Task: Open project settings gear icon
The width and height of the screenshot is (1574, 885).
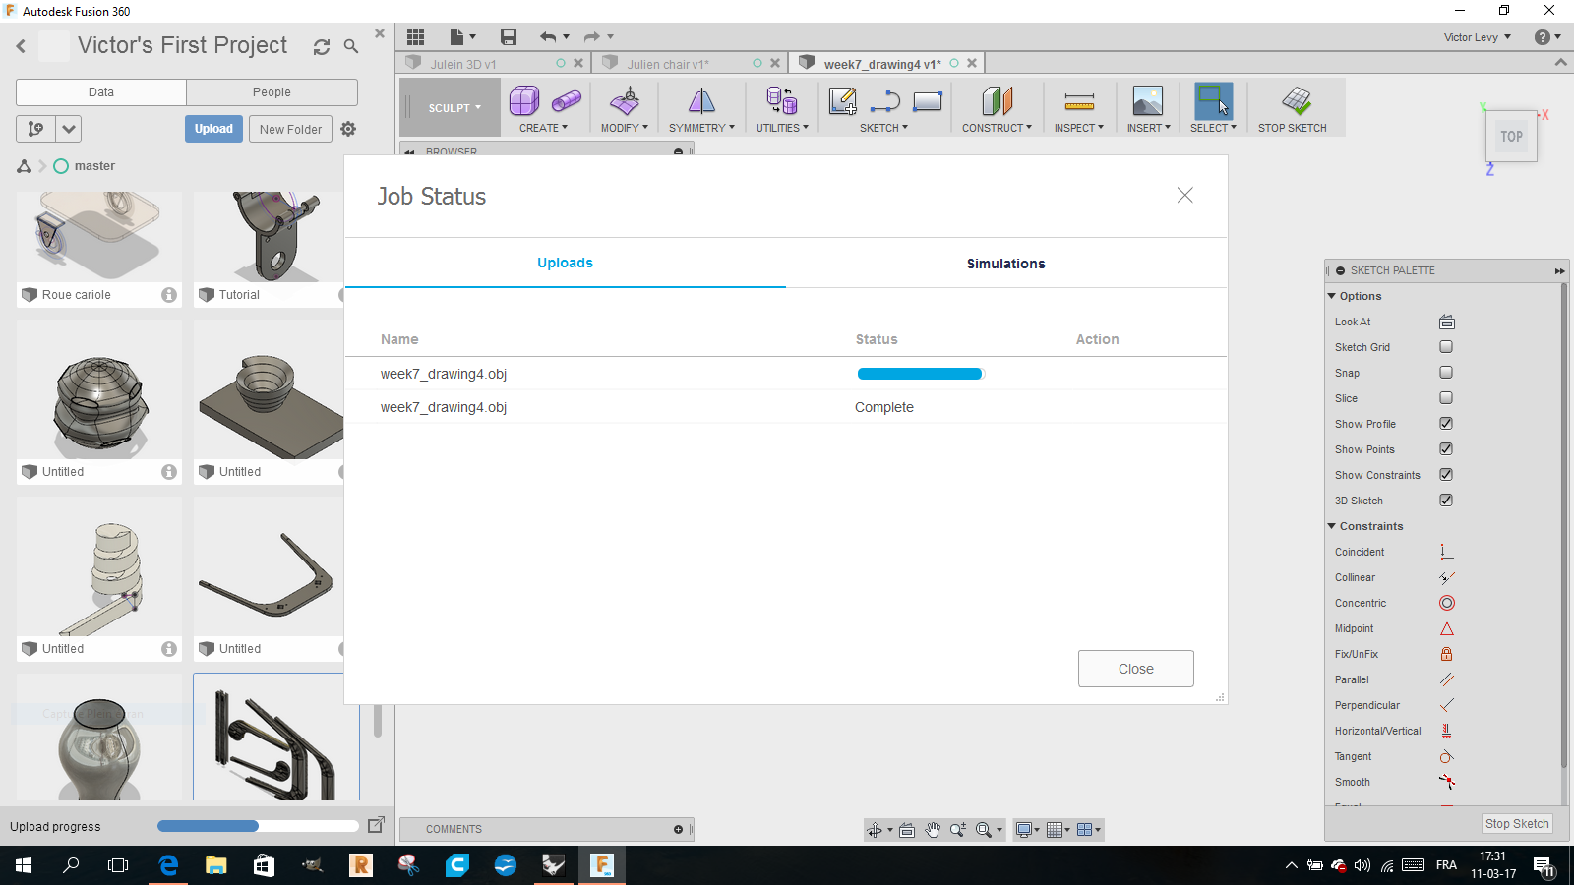Action: [348, 129]
